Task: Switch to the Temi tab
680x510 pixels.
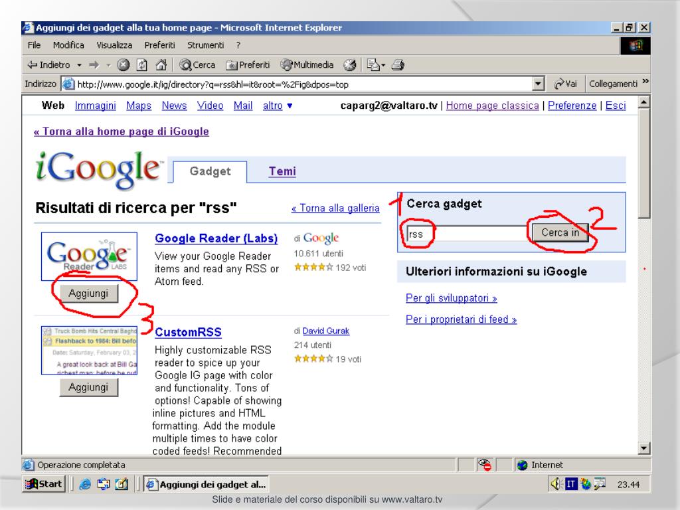Action: [282, 171]
